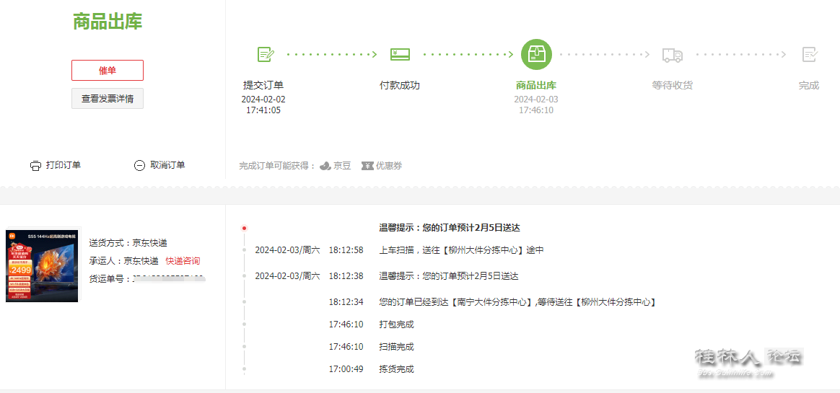The image size is (840, 393).
Task: Click the 提交订单 step icon
Action: (266, 54)
